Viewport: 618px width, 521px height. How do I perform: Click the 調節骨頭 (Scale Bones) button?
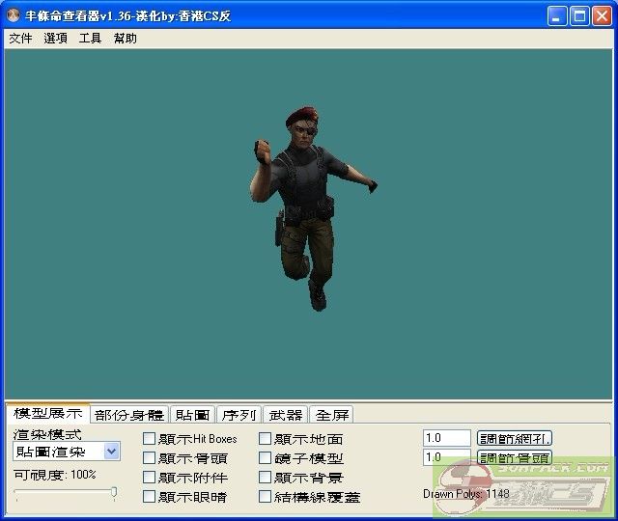(515, 458)
